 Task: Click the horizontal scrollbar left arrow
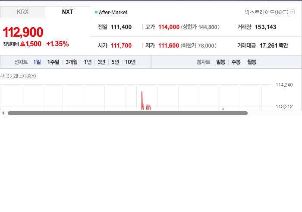point(3,113)
